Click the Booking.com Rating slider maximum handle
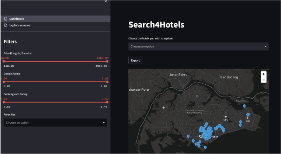281x154 pixels. pyautogui.click(x=107, y=102)
